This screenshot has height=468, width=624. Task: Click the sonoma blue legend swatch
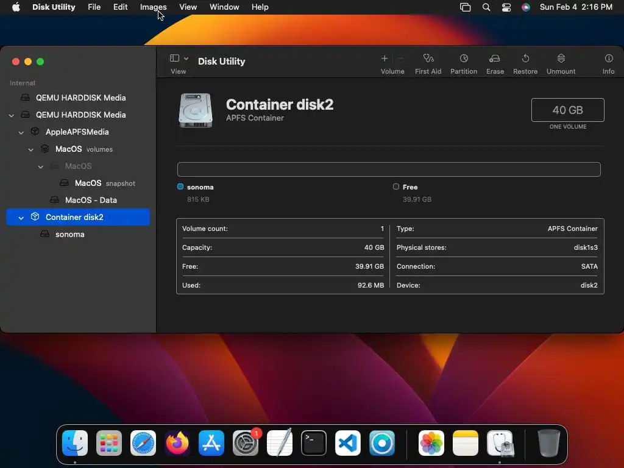click(x=180, y=186)
